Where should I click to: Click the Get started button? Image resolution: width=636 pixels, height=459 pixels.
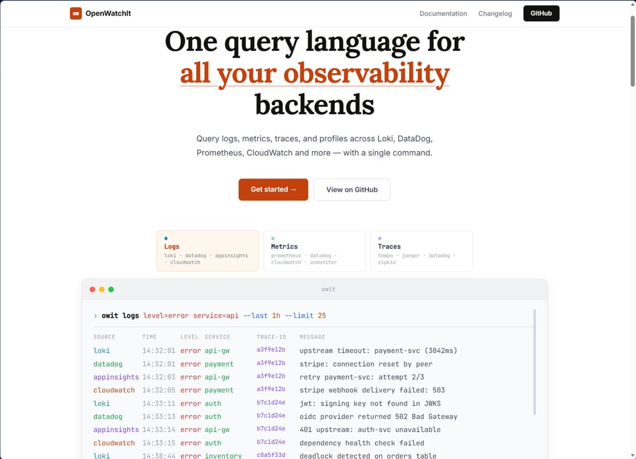click(x=273, y=189)
